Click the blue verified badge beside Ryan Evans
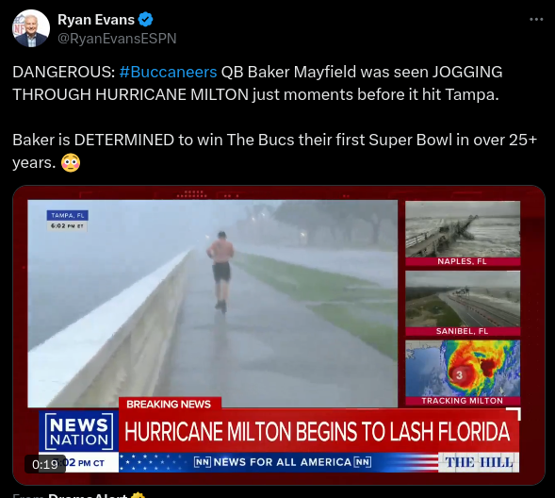The image size is (555, 498). [145, 20]
